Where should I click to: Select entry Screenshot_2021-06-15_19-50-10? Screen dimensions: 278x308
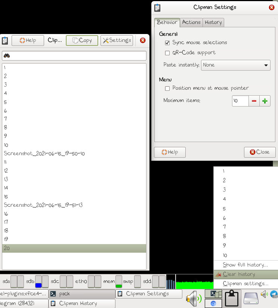pos(74,154)
